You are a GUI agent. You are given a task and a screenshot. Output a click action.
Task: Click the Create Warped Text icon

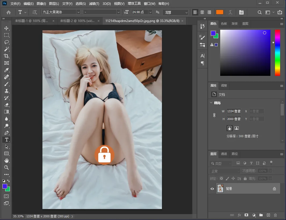coord(230,12)
